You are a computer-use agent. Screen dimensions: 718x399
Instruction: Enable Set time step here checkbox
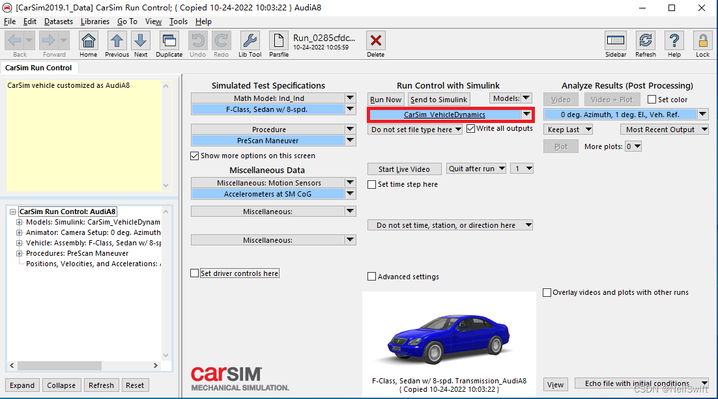(372, 184)
